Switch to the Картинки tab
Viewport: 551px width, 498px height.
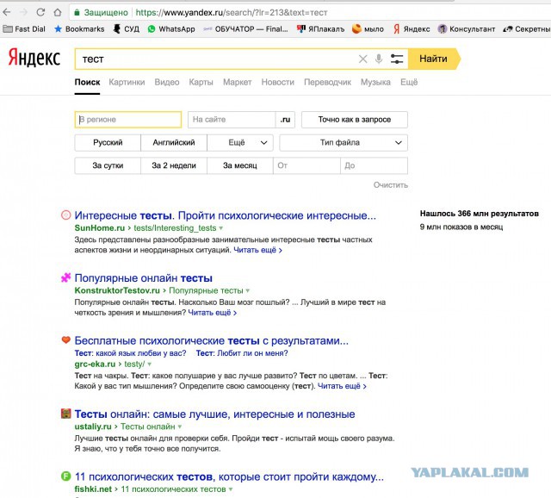click(x=127, y=82)
